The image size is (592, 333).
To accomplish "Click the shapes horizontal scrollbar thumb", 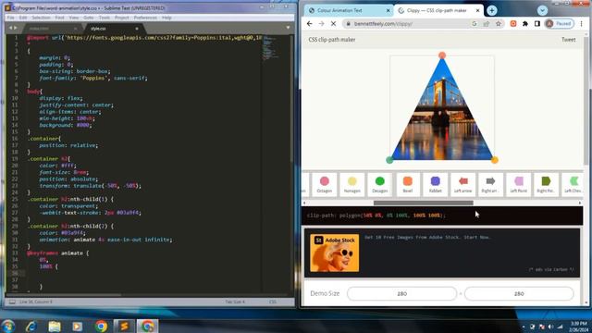I will pos(424,203).
